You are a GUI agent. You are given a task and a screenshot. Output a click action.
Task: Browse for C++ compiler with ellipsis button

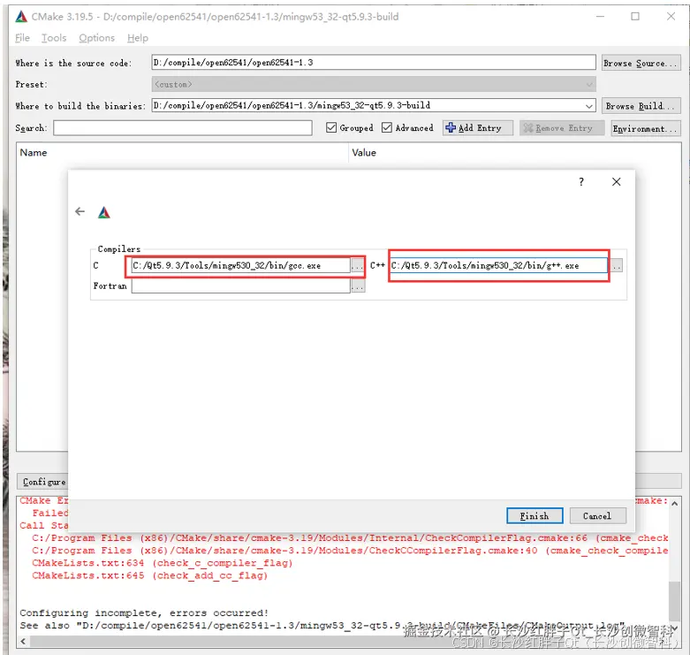coord(617,266)
